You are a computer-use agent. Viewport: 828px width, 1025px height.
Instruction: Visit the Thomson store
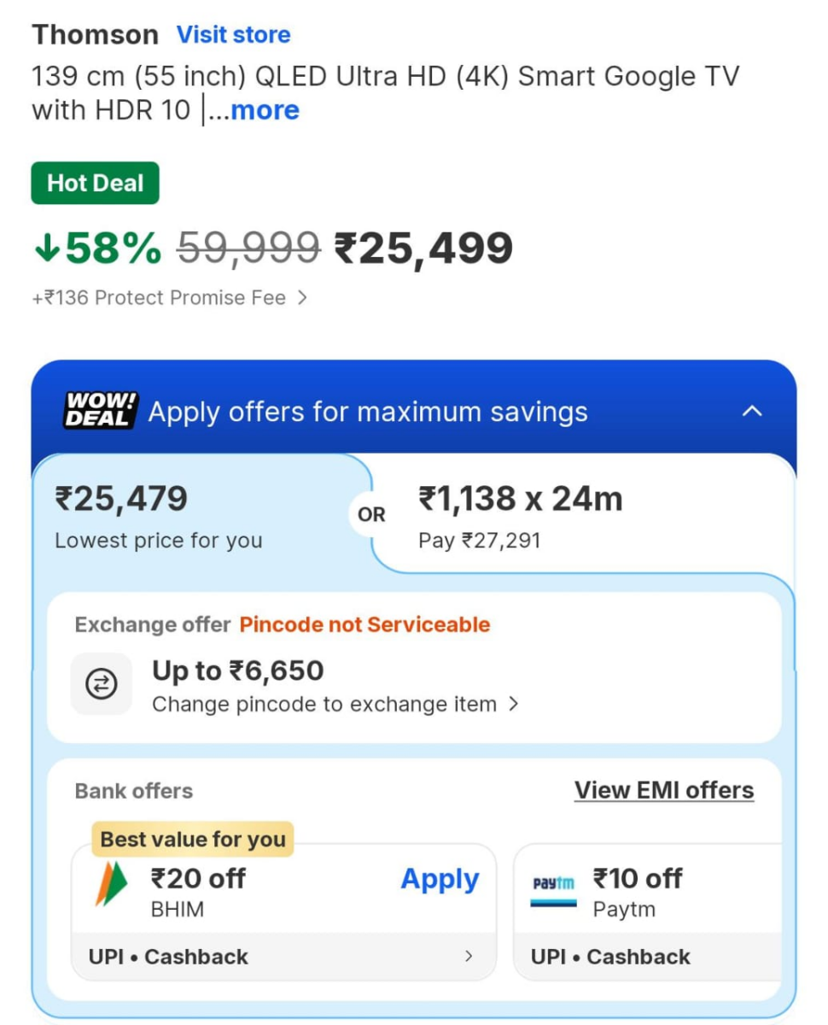click(233, 34)
